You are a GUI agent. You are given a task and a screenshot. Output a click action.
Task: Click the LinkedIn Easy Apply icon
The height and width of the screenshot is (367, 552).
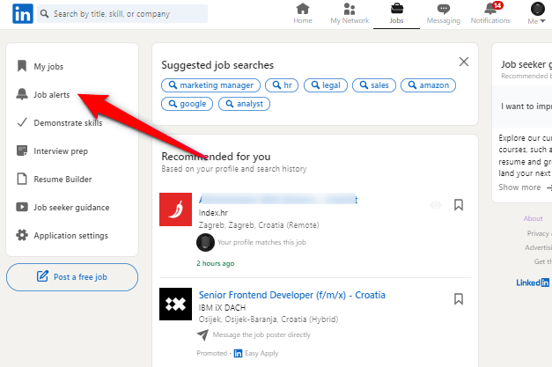(238, 353)
